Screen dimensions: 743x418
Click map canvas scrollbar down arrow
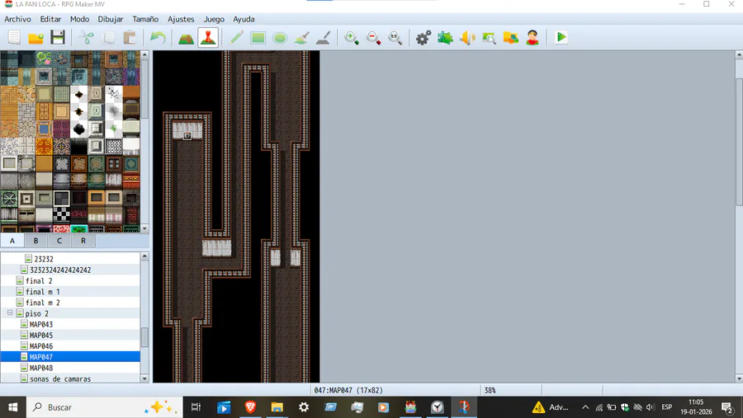739,378
